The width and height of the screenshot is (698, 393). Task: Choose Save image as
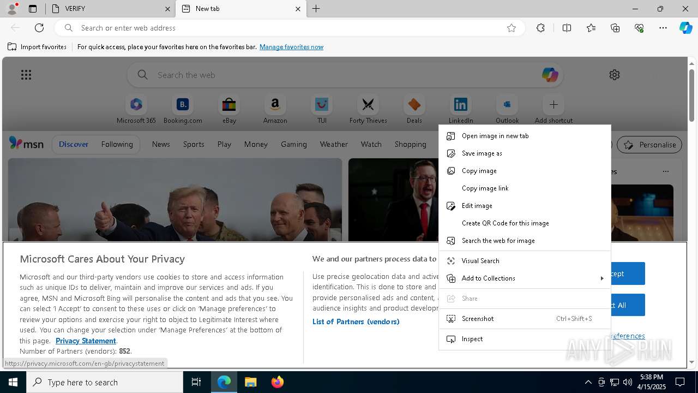pyautogui.click(x=525, y=153)
